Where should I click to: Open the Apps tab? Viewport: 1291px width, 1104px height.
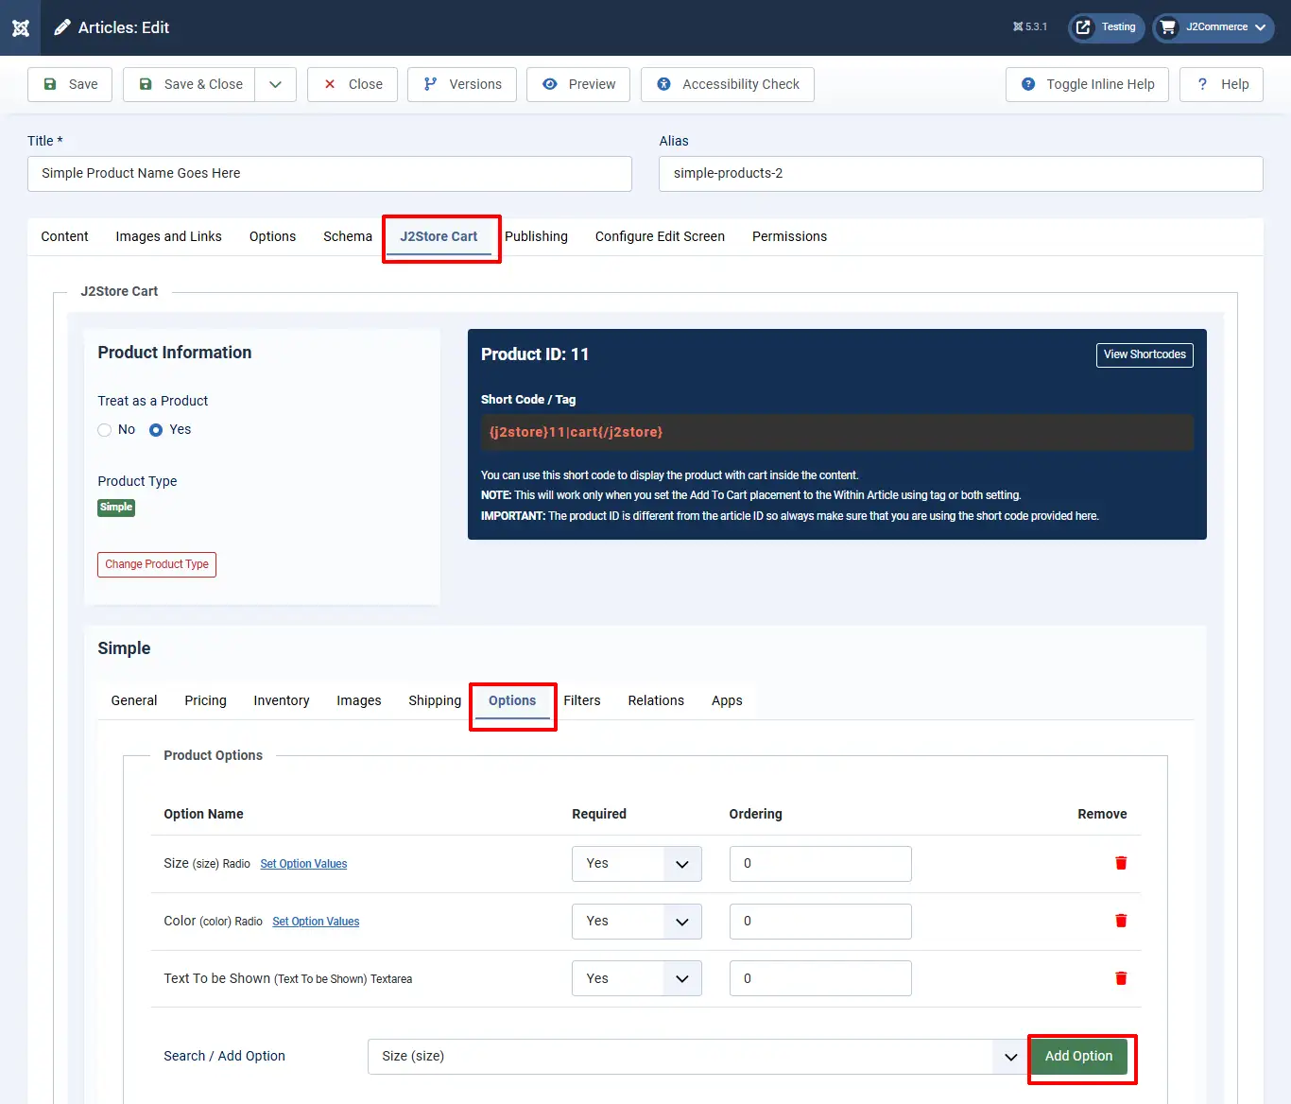[x=727, y=700]
